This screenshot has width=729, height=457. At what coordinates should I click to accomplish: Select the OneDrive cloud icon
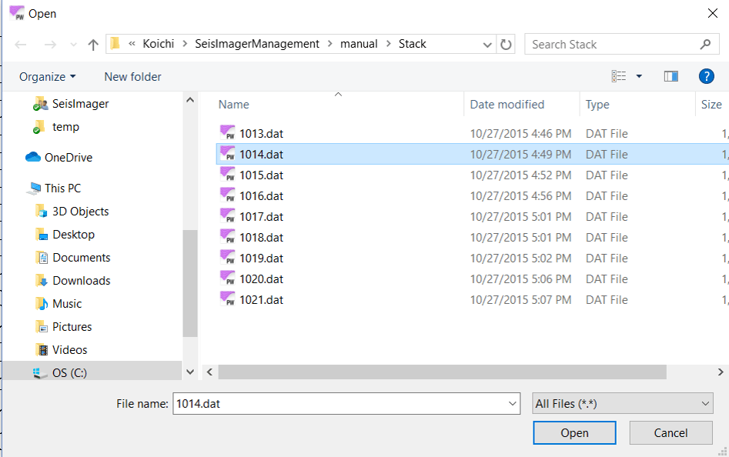coord(33,158)
